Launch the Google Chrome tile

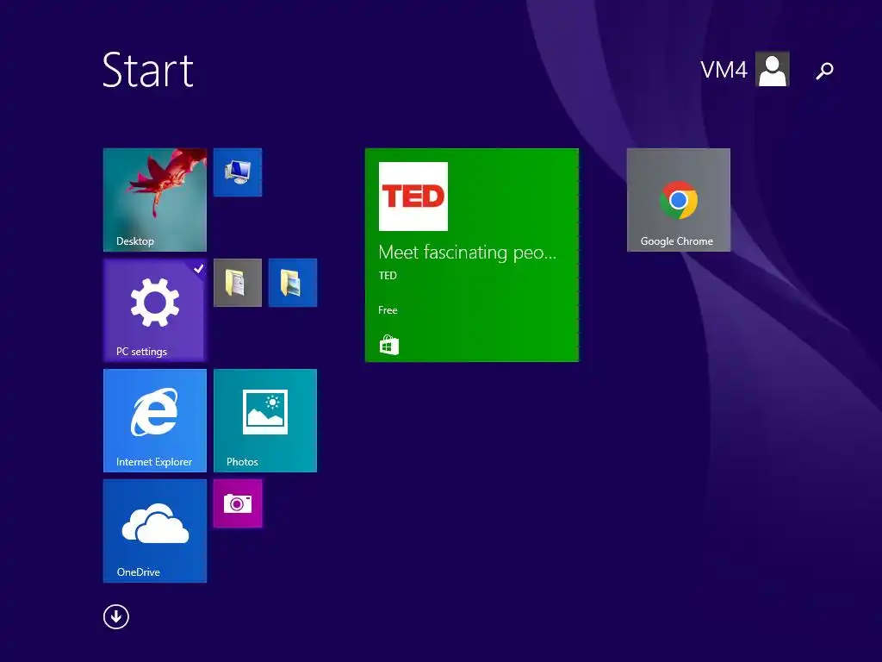tap(679, 200)
